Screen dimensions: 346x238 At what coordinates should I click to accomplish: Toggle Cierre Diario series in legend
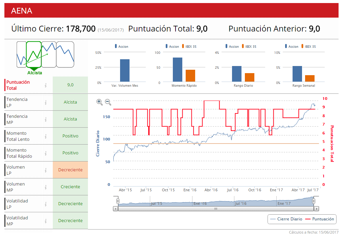286,219
